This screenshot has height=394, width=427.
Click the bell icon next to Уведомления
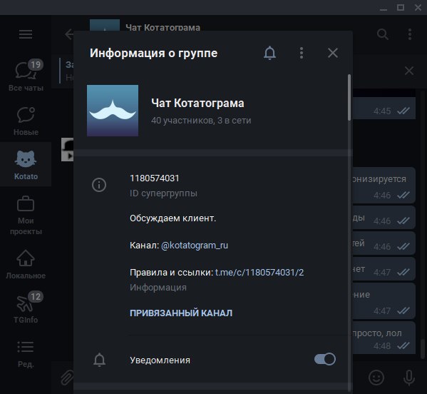tap(99, 360)
